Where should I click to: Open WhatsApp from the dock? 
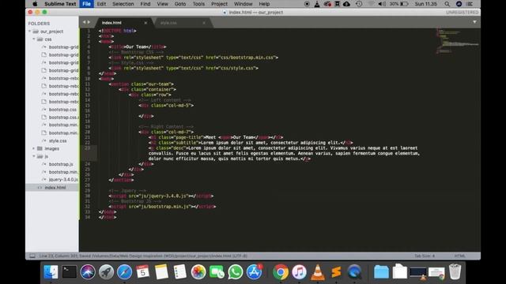(236, 272)
